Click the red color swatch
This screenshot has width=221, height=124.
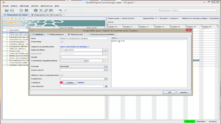point(61,83)
